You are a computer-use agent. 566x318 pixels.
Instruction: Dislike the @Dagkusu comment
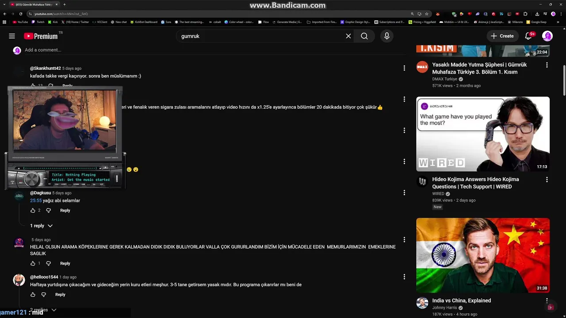pos(49,210)
